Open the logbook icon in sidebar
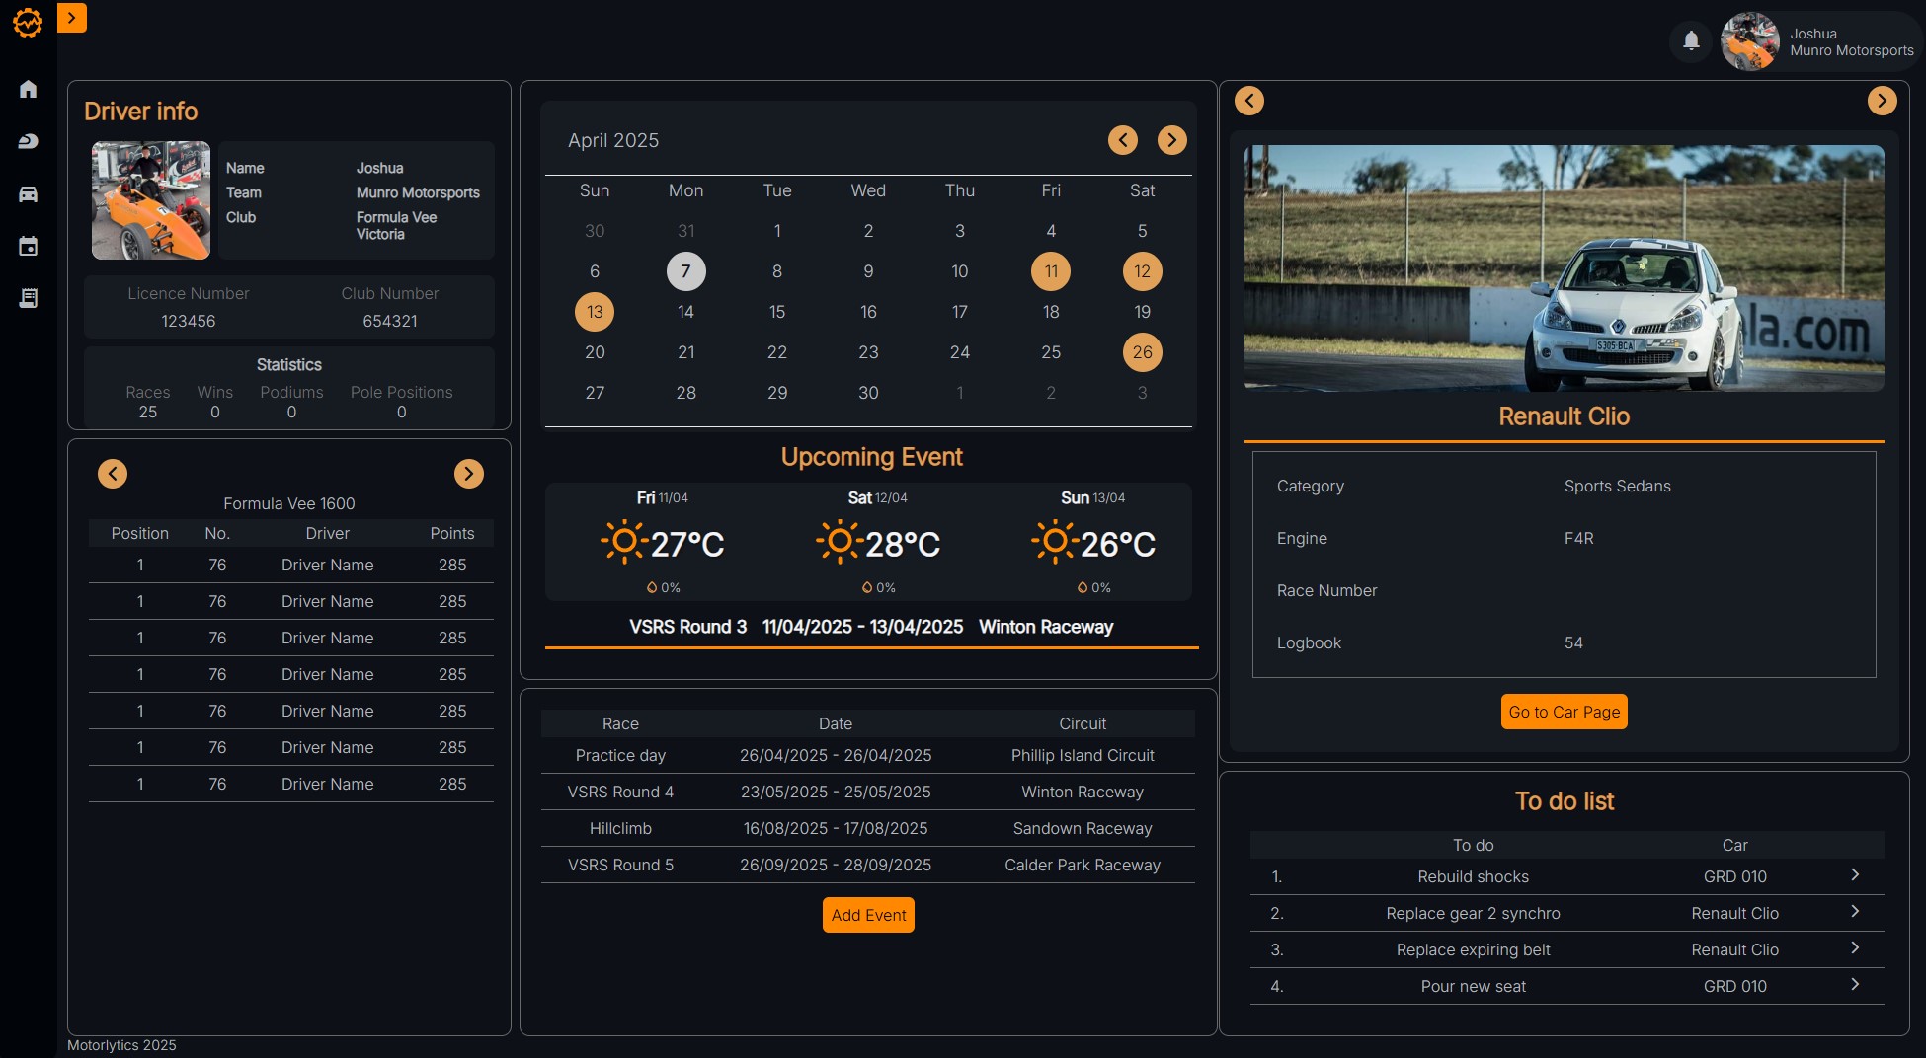Screen dimensions: 1926x1058 (x=29, y=298)
